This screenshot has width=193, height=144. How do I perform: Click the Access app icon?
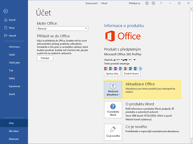(x=106, y=68)
